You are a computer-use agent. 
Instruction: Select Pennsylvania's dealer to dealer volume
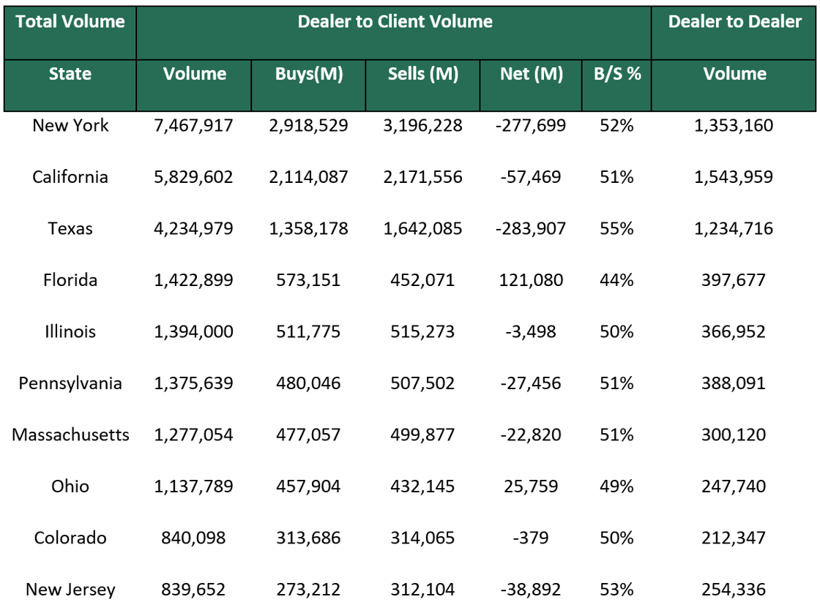734,383
